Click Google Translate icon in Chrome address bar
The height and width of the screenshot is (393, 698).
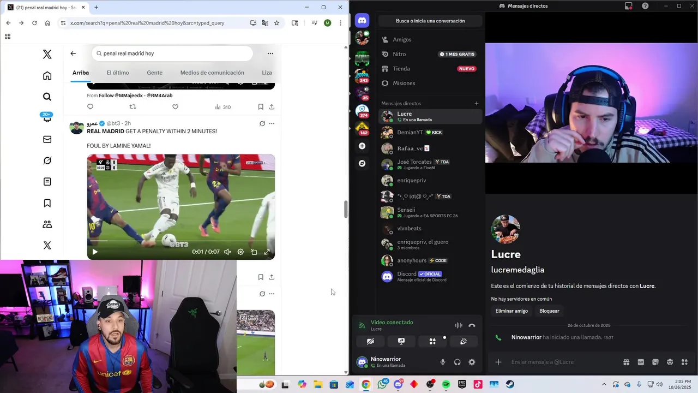coord(265,23)
